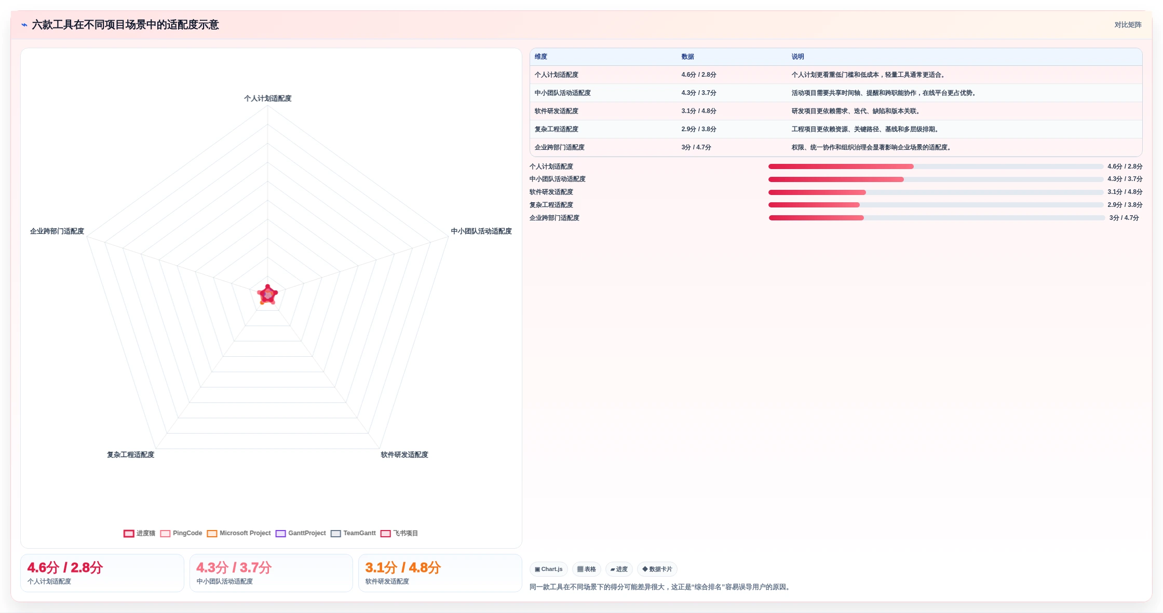Viewport: 1163px width, 613px height.
Task: Toggle the GanttProject legend item
Action: [x=301, y=533]
